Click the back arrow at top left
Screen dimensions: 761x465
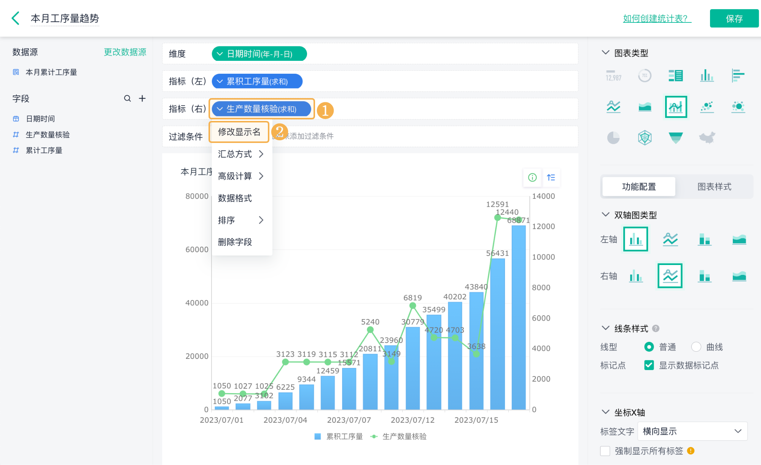(x=16, y=18)
